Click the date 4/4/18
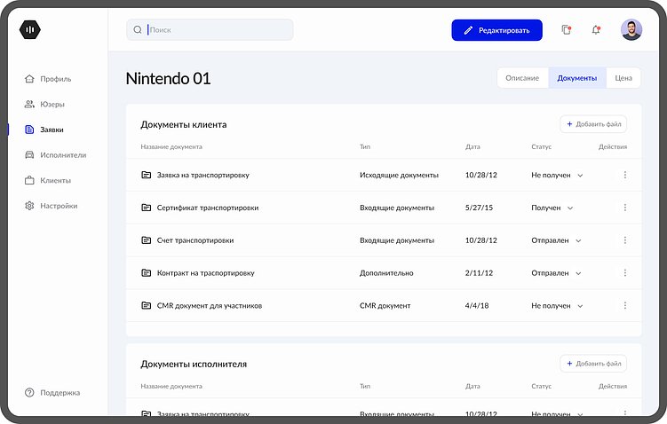The width and height of the screenshot is (667, 424). tap(477, 306)
